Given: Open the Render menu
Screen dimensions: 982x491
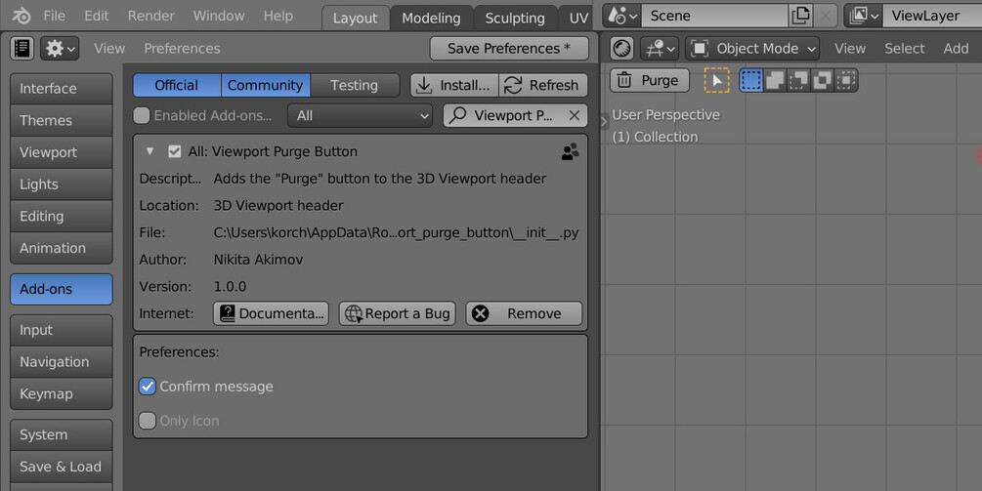Looking at the screenshot, I should click(150, 16).
